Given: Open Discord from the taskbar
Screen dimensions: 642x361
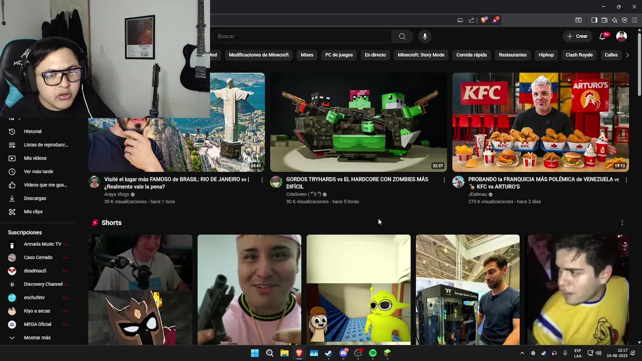Looking at the screenshot, I should tap(344, 353).
